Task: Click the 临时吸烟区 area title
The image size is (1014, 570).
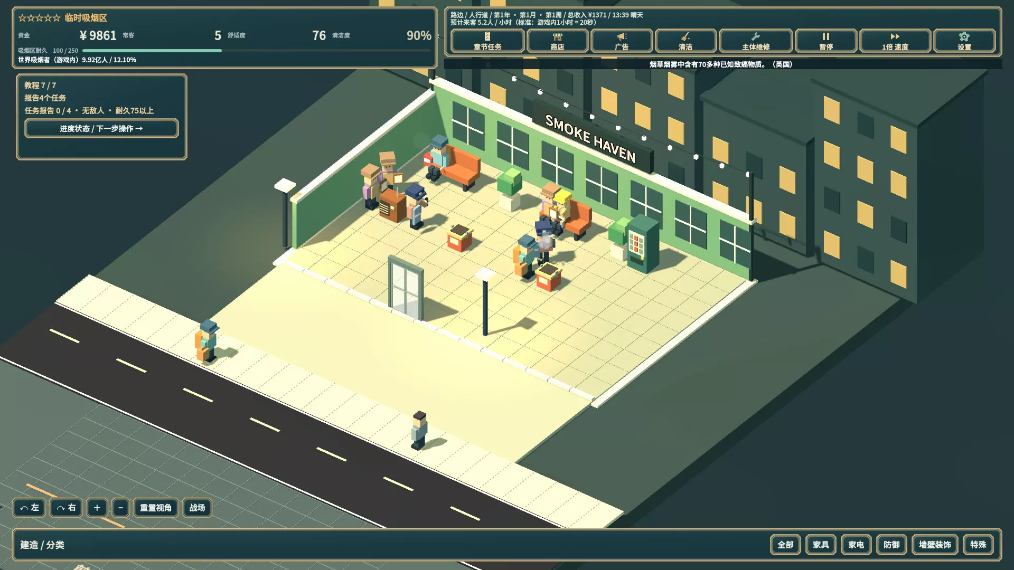Action: [x=86, y=18]
